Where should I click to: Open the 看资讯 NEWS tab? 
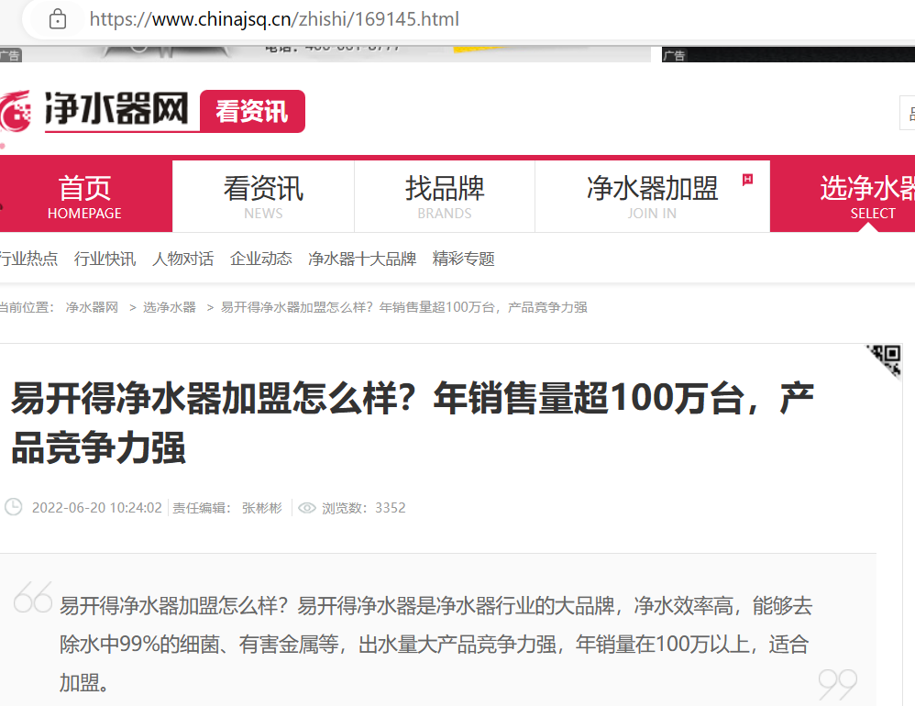[x=263, y=196]
